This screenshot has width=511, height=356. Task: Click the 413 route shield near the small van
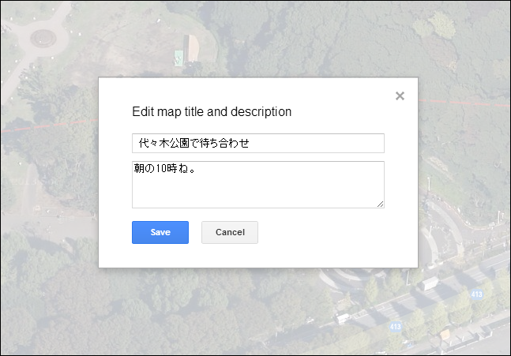393,325
